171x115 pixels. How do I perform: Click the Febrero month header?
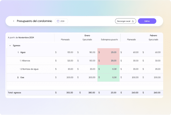153,35
